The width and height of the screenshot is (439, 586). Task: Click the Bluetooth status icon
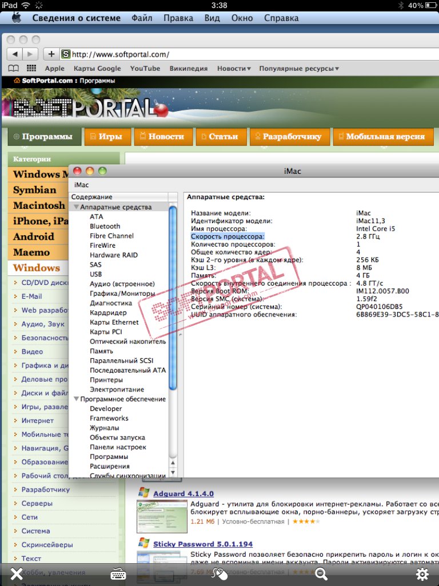[401, 5]
